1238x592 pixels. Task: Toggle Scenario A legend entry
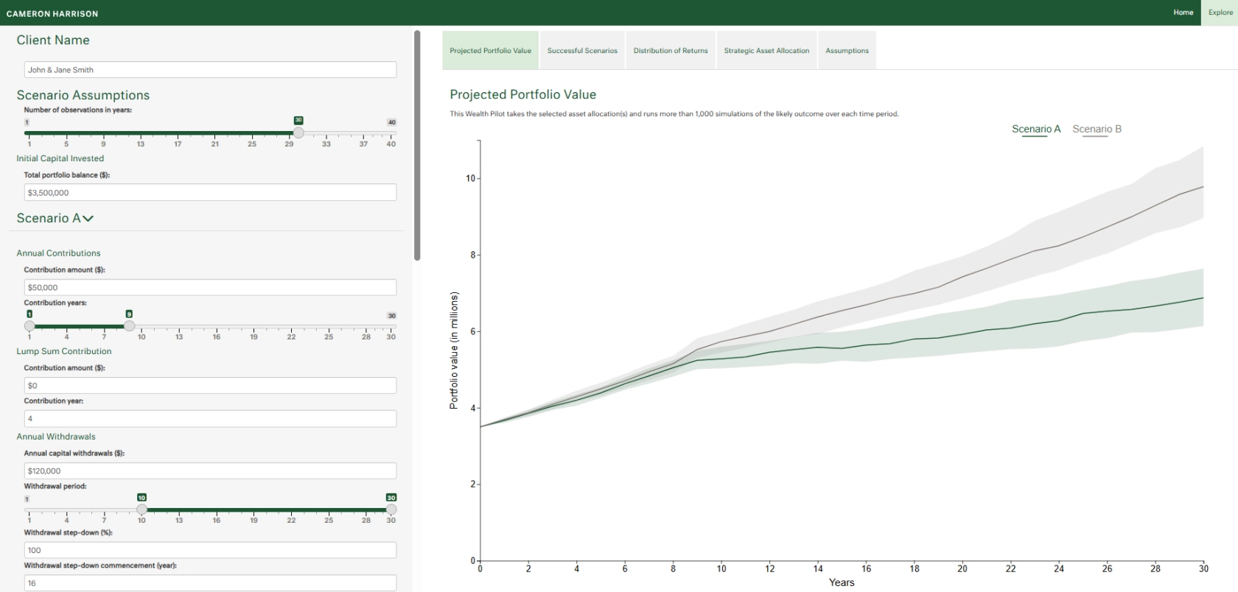coord(1035,130)
